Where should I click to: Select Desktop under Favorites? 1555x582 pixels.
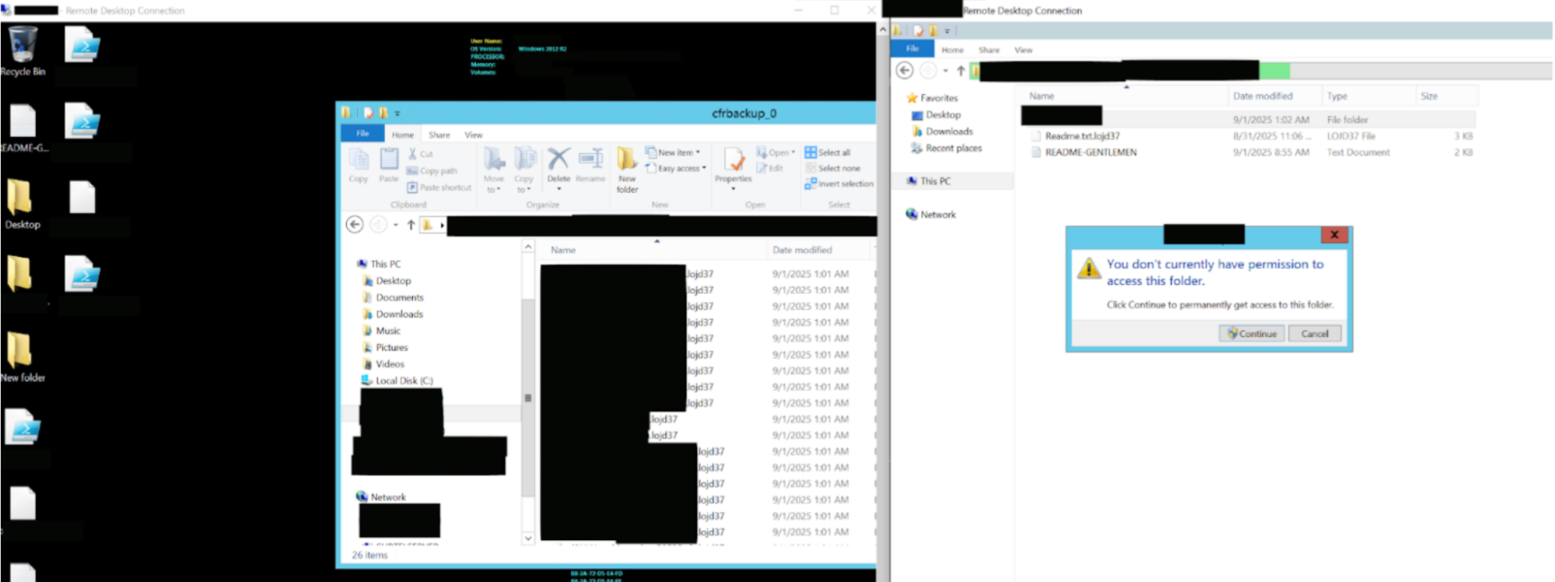coord(936,115)
